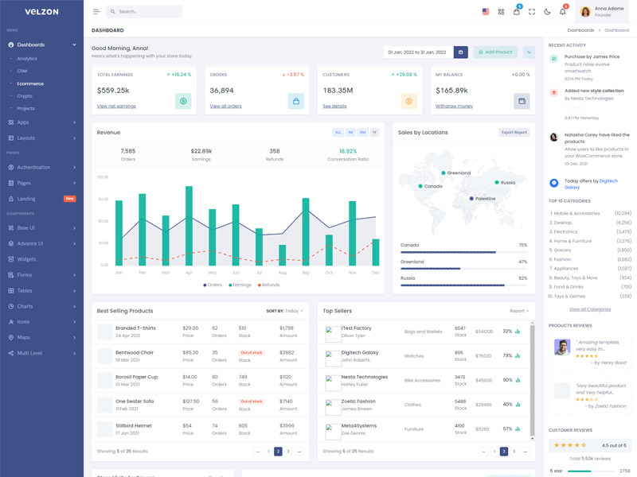Click the activity pulse icon button
This screenshot has width=637, height=477.
(529, 52)
